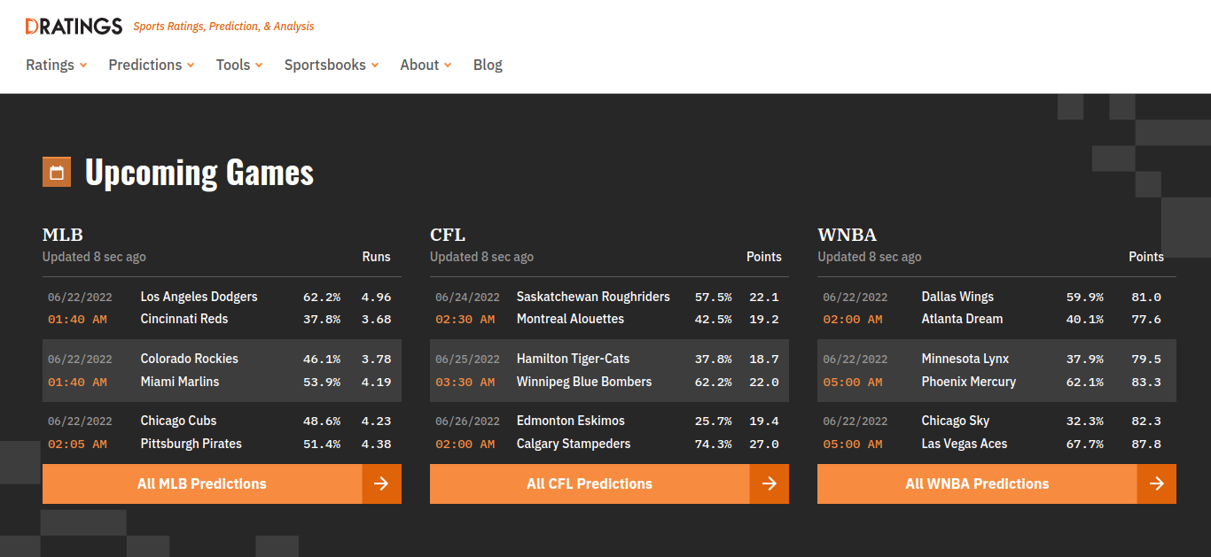Screen dimensions: 1211x557
Task: Open the Sportsbooks menu
Action: pos(332,65)
